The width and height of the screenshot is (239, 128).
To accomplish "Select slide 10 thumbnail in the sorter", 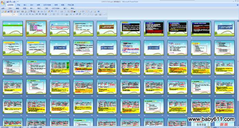I will coord(224,28).
